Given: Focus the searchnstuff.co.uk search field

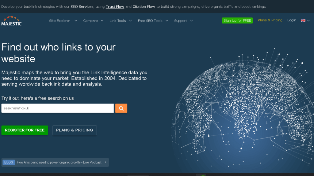Looking at the screenshot, I should (57, 108).
